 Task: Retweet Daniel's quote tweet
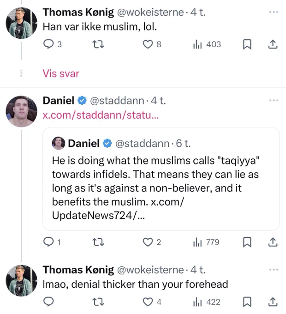(x=99, y=242)
